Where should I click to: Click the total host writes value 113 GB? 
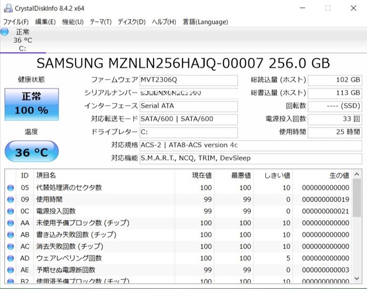click(335, 93)
